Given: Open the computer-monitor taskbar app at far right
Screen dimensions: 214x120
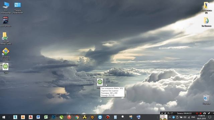Looking at the screenshot, I should click(138, 117).
